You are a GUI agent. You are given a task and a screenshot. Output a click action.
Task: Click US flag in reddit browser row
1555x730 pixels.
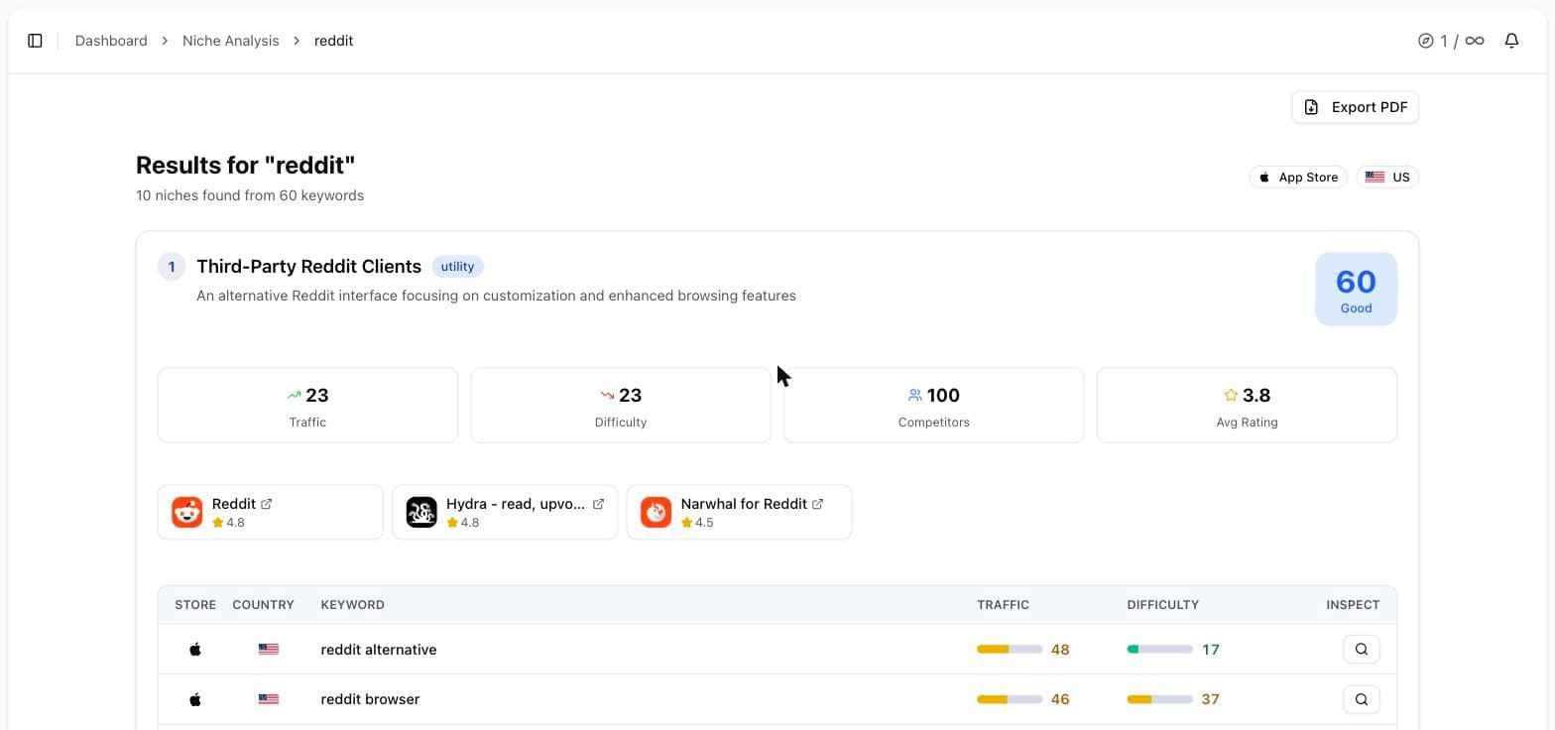[x=268, y=699]
